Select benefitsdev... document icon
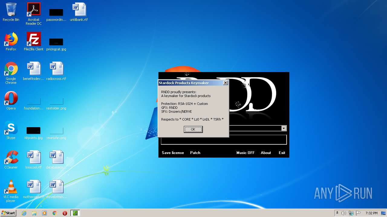Viewport: 387px width, 217px height. 34,71
